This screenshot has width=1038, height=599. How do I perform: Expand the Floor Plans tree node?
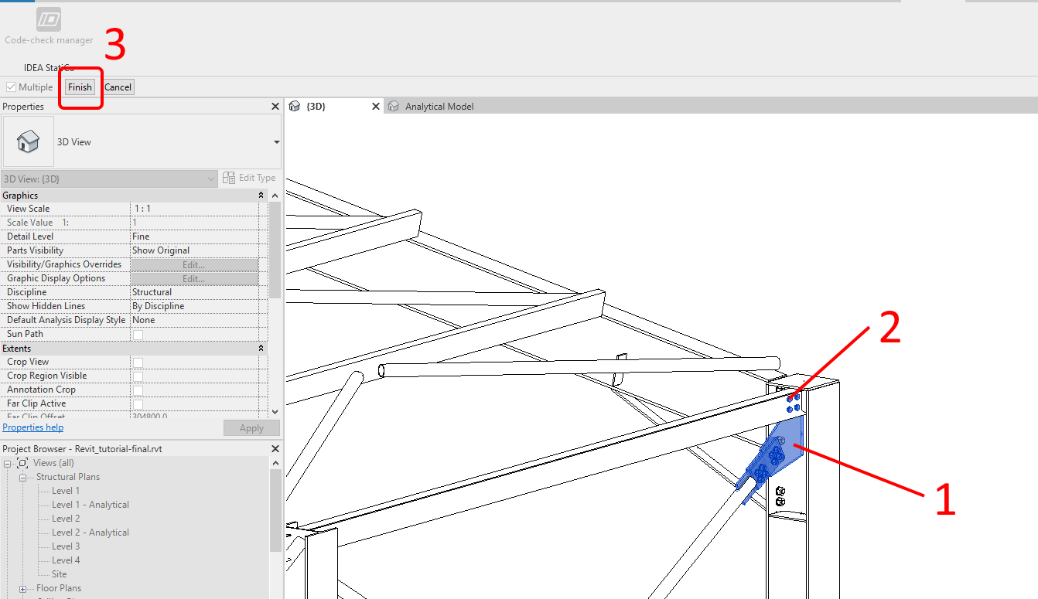click(x=23, y=588)
